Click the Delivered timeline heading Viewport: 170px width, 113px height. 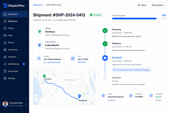116,78
